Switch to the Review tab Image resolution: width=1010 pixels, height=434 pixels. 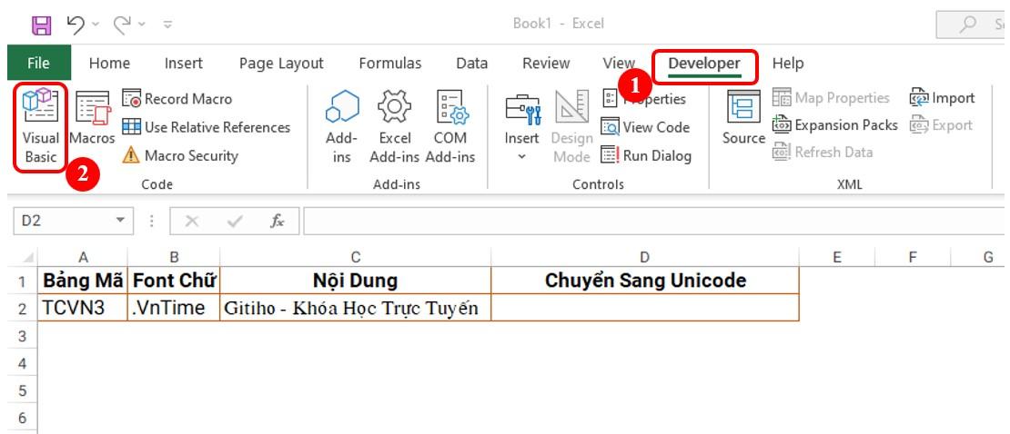(546, 63)
